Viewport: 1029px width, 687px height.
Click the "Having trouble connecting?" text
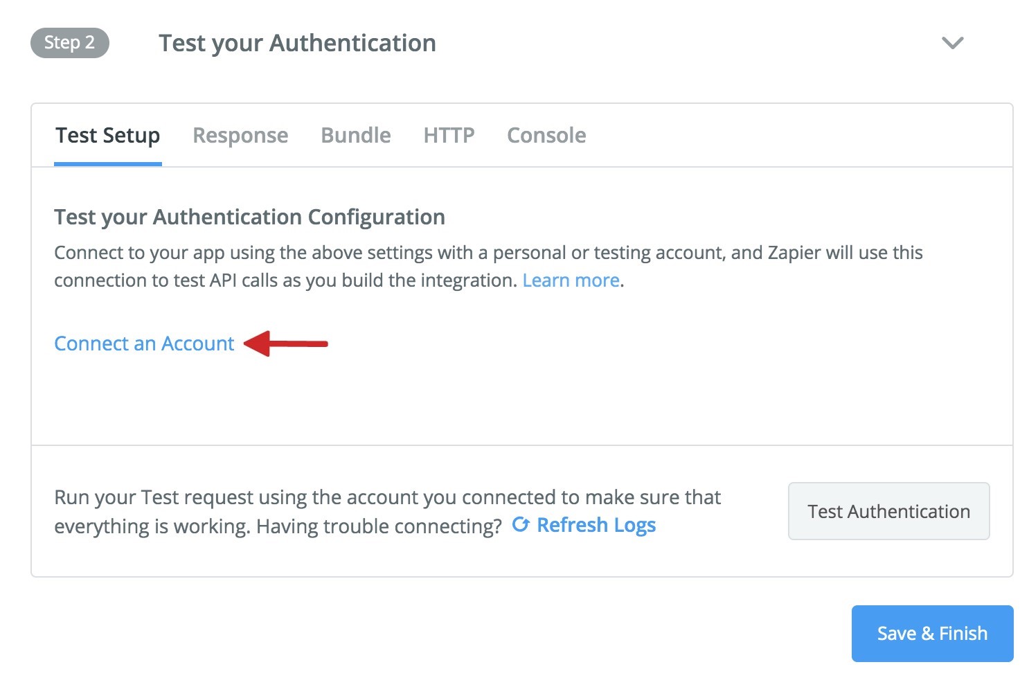(x=379, y=526)
